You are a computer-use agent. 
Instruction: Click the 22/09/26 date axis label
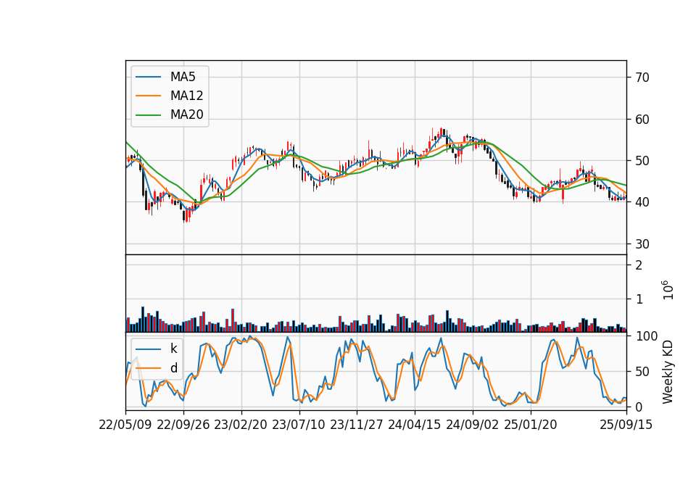(183, 425)
